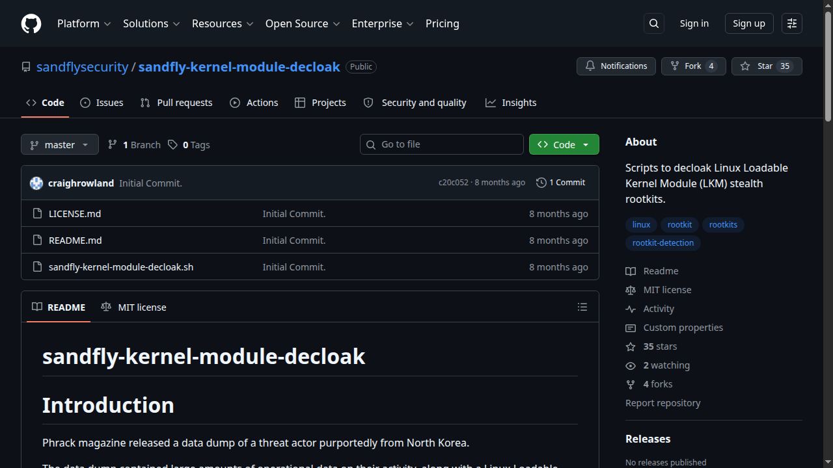Switch to the Issues tab
This screenshot has height=468, width=833.
click(102, 103)
